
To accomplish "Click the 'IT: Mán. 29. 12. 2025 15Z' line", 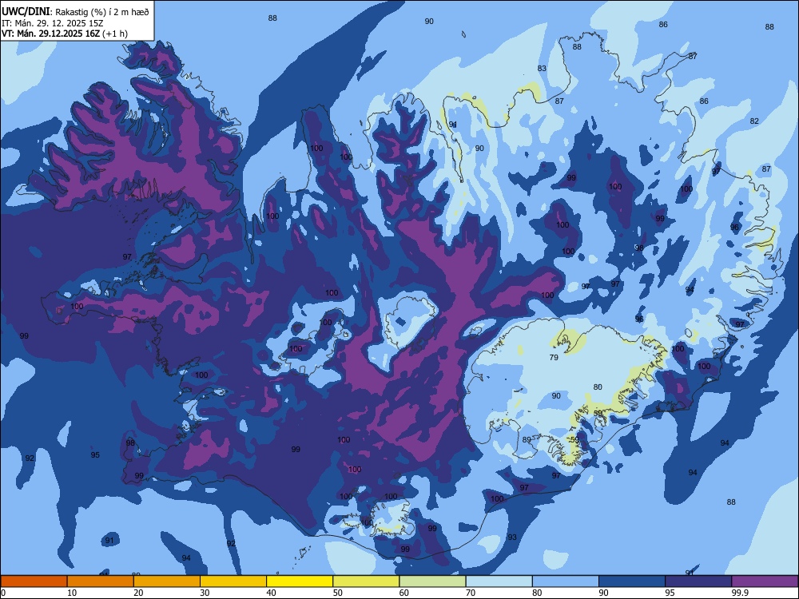I will coord(53,23).
